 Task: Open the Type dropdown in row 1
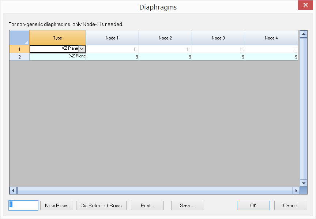click(x=82, y=49)
